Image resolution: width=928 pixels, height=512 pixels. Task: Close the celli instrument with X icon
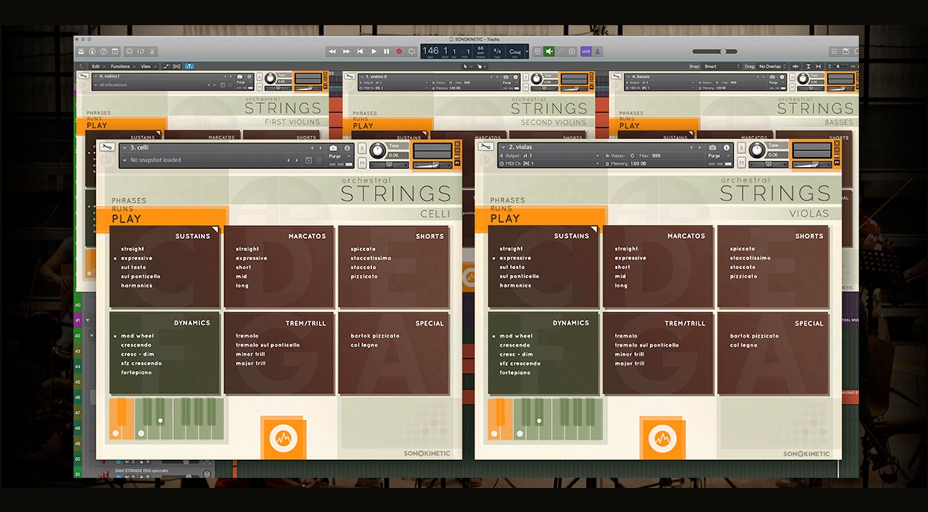click(x=457, y=144)
